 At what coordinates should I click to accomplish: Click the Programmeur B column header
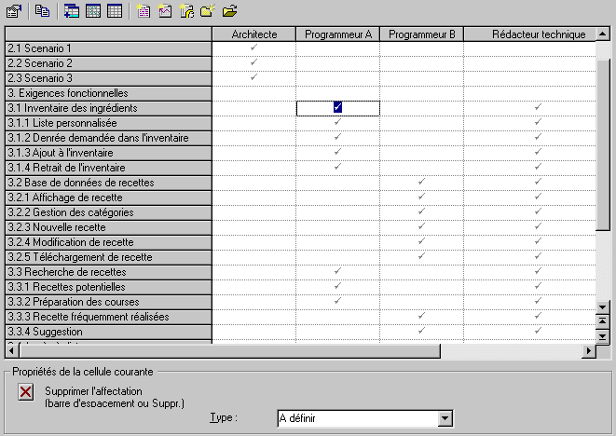point(421,34)
